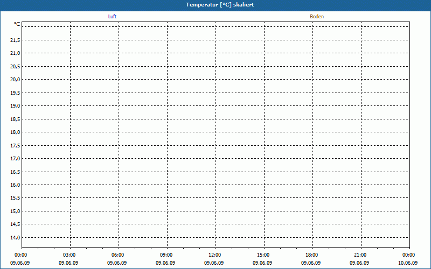Click the 19,5 y-axis value
Viewport: 431px width, 269px height.
pos(15,93)
